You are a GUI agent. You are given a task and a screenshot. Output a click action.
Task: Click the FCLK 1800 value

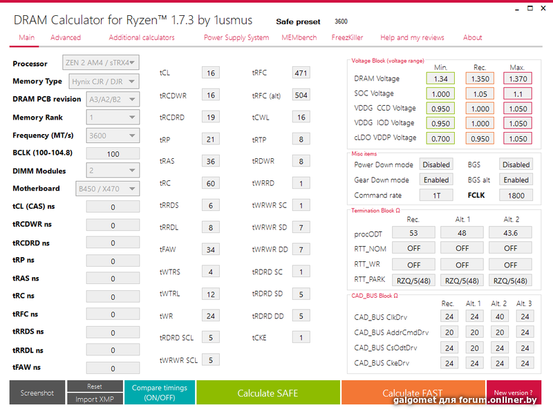(x=516, y=196)
